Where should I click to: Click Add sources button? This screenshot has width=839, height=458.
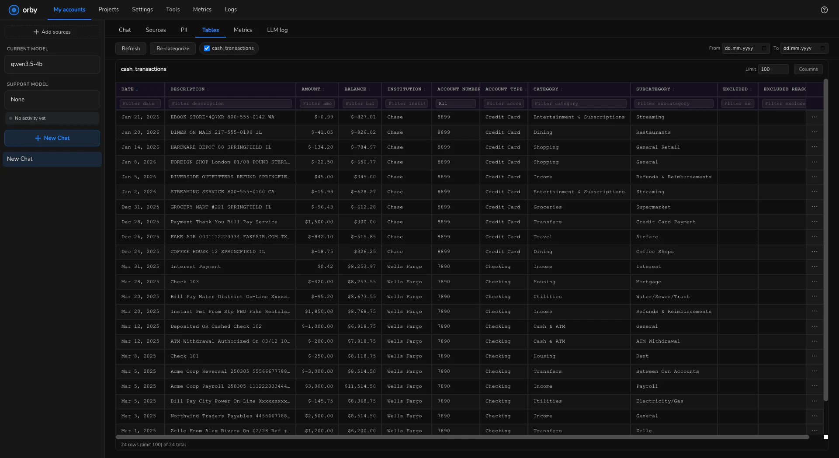point(52,32)
